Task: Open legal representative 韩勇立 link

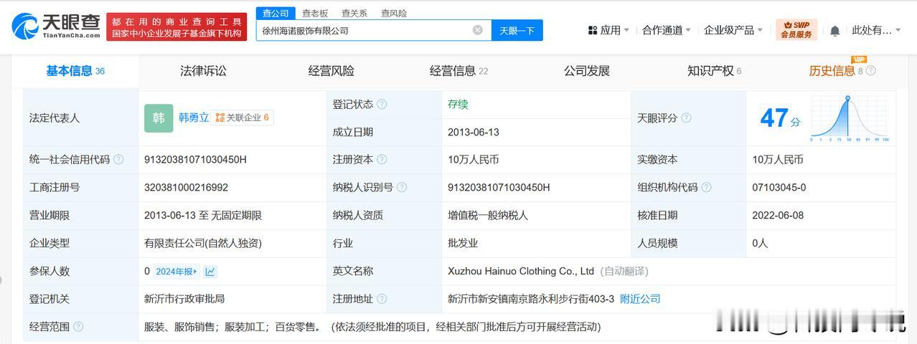Action: click(x=194, y=118)
